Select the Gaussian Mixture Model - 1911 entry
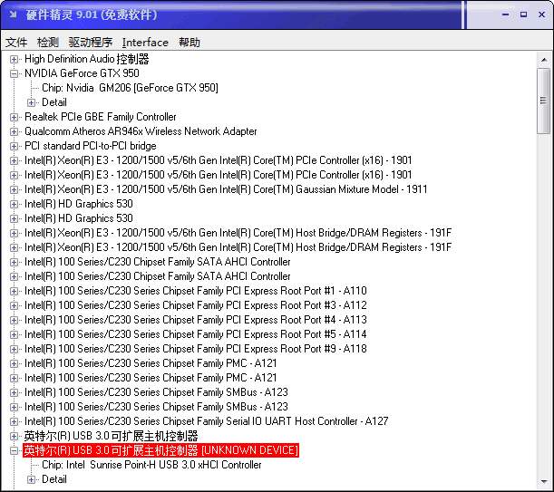 226,189
